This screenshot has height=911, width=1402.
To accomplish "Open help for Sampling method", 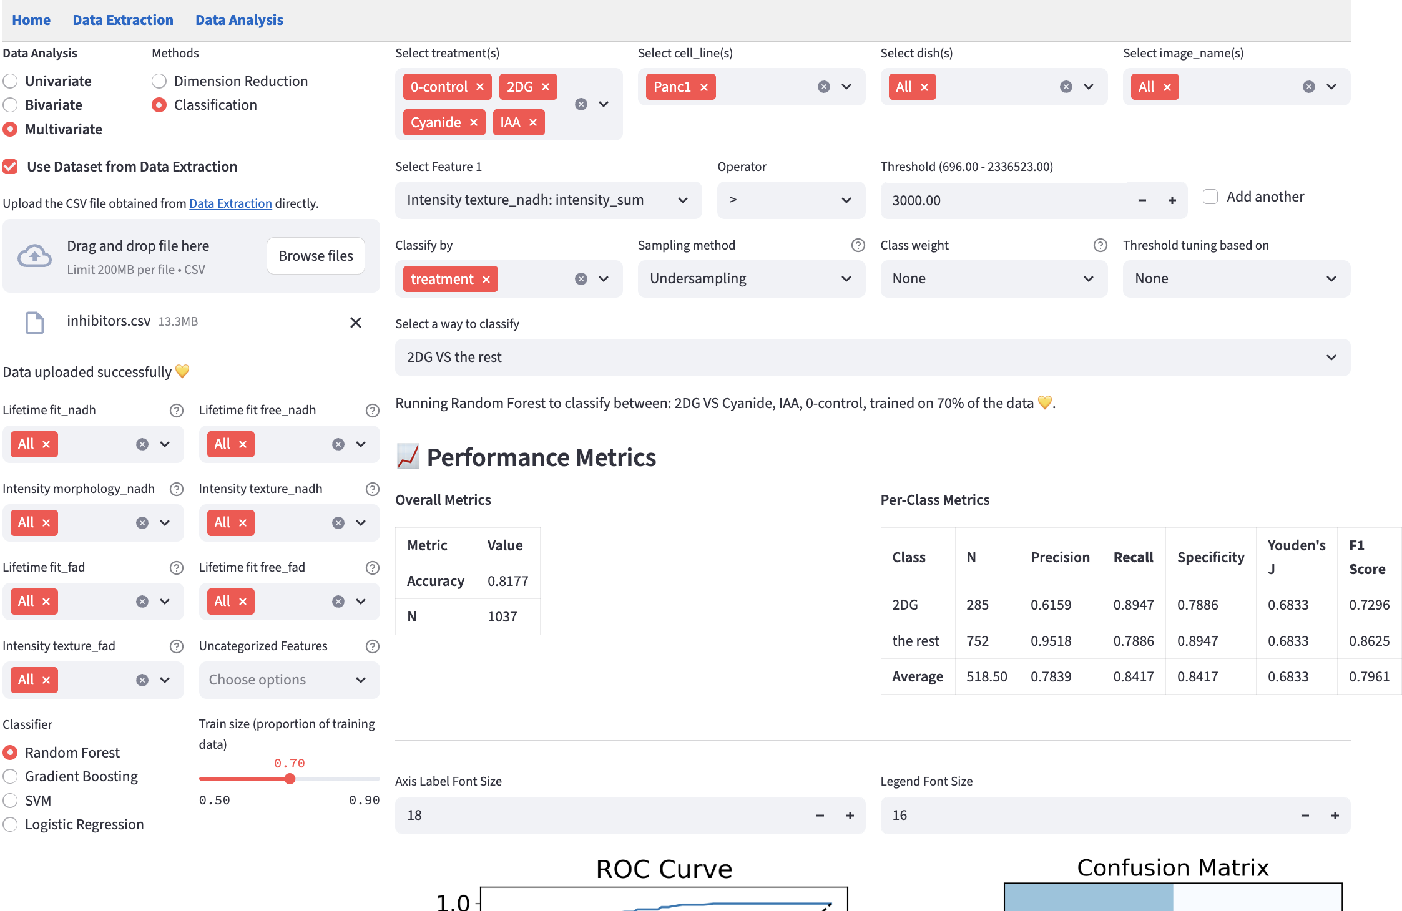I will tap(858, 246).
